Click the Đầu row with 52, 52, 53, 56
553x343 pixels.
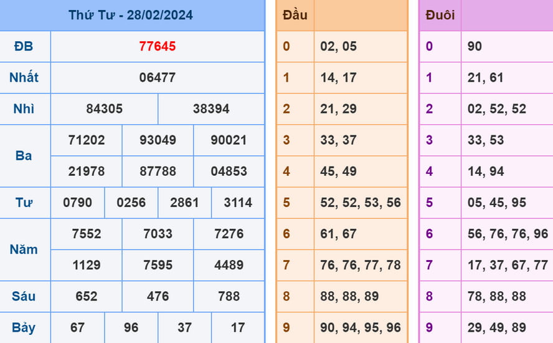[x=360, y=202]
